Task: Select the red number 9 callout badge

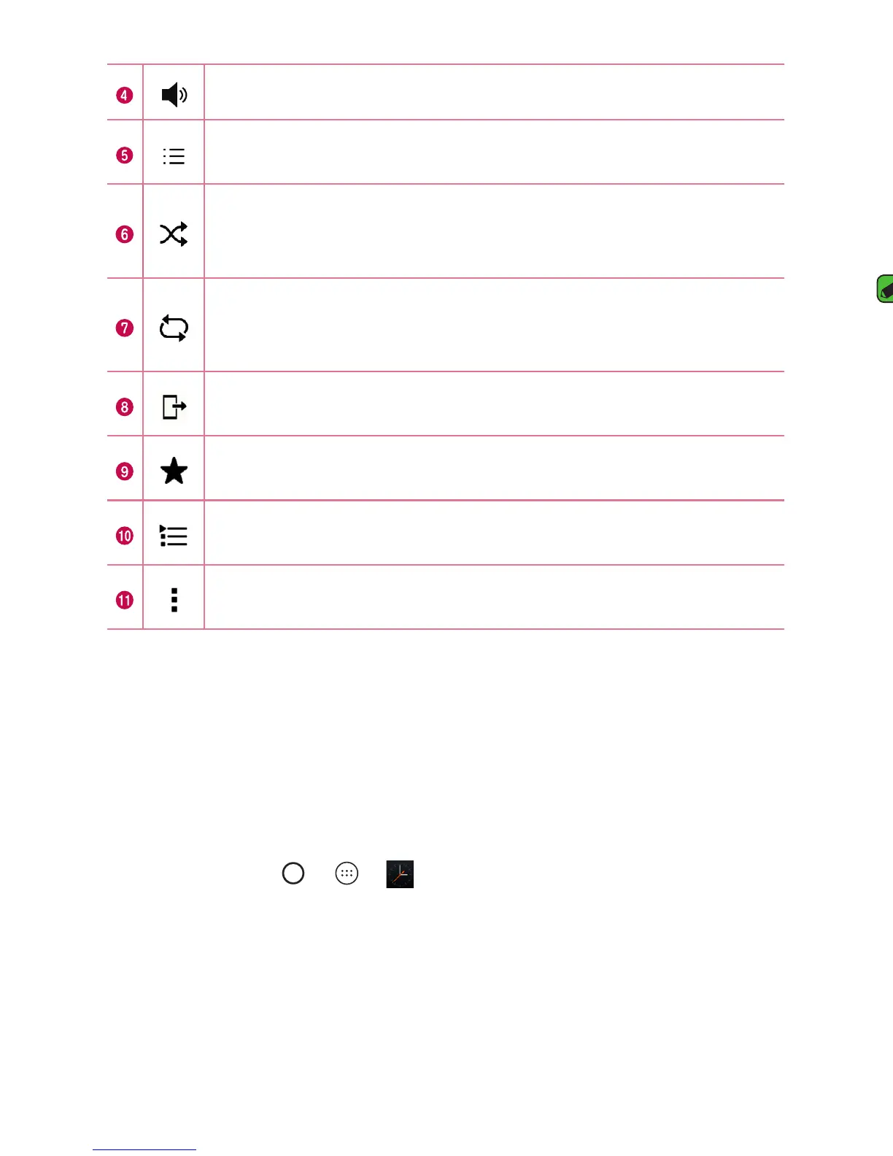Action: click(x=125, y=471)
